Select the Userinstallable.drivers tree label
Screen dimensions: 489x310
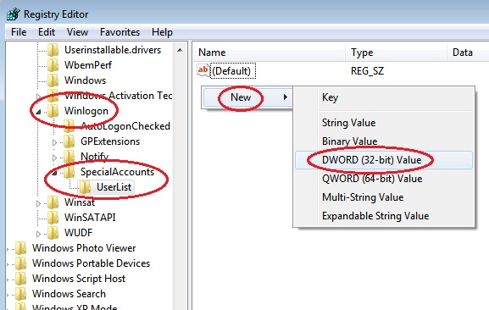pyautogui.click(x=113, y=50)
